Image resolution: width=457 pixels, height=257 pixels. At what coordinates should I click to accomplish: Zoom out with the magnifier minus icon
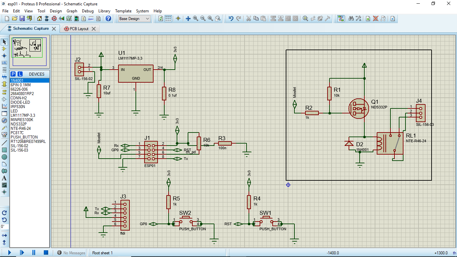point(203,19)
